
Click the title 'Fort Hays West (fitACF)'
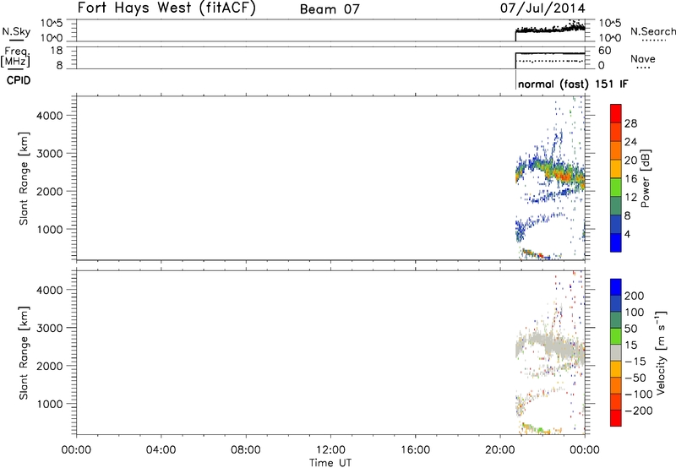pos(166,8)
